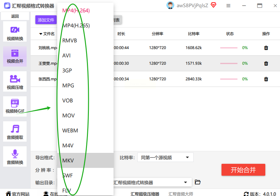Click progress bar of 张西西.mp4
Viewport: 280px width, 196px height.
(229, 79)
